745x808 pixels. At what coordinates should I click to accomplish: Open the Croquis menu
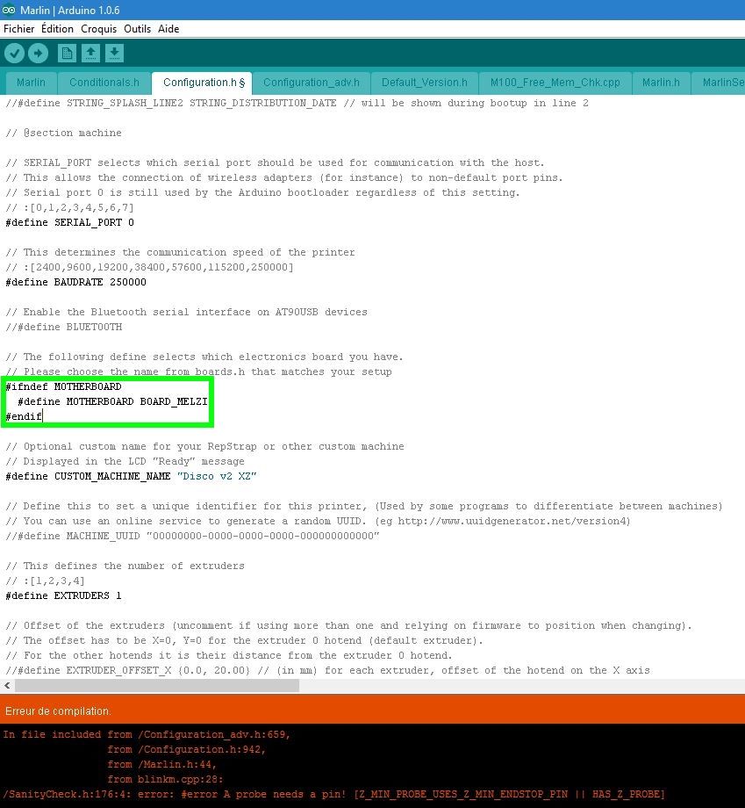click(99, 29)
